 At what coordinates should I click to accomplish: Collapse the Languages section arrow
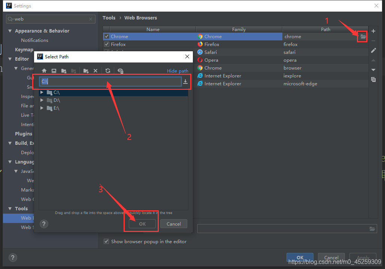pyautogui.click(x=10, y=162)
